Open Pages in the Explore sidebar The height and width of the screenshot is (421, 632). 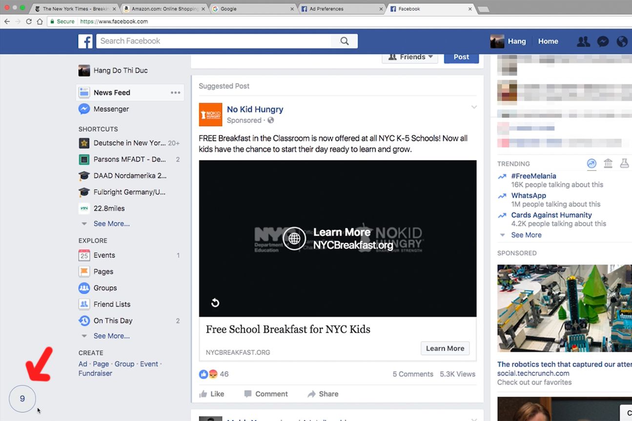[x=103, y=272]
